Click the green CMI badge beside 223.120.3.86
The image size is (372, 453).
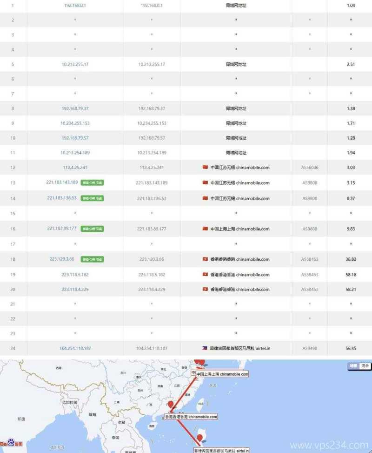click(92, 259)
